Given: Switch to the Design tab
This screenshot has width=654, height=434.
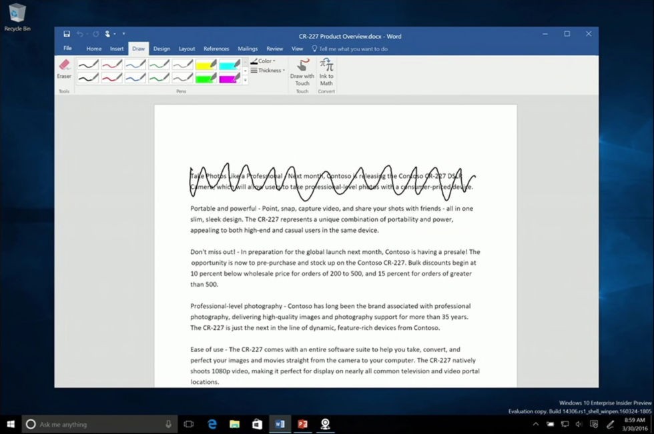Looking at the screenshot, I should pos(161,49).
